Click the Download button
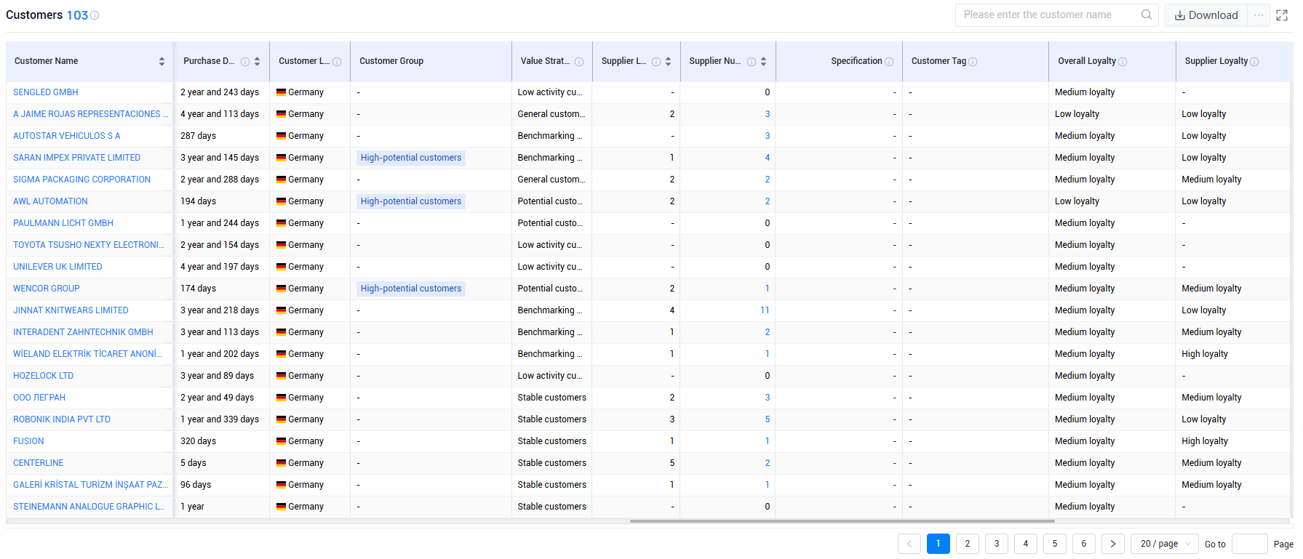 [x=1206, y=15]
